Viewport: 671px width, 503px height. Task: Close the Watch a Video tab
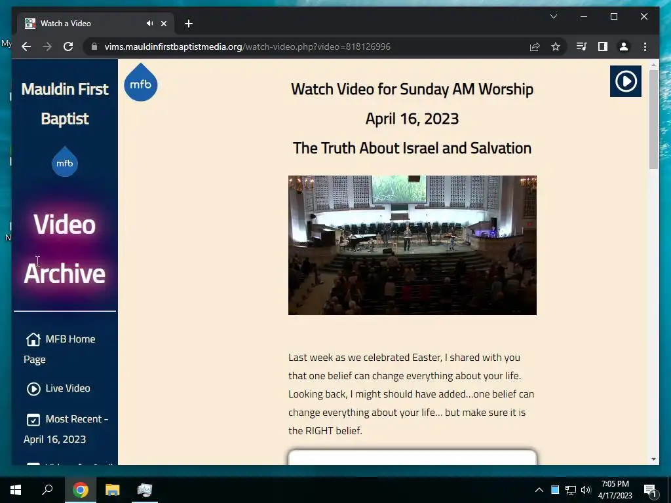(x=163, y=24)
